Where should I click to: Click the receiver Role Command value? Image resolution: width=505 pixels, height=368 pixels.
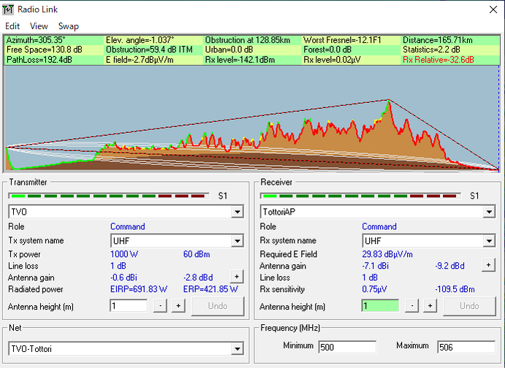pyautogui.click(x=379, y=226)
